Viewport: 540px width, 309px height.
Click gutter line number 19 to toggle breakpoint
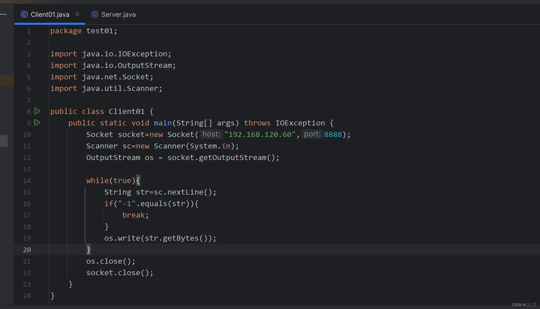(x=27, y=238)
